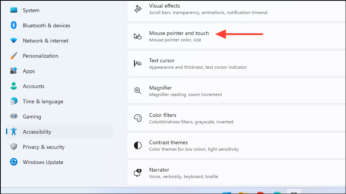Select Personalization in the sidebar
The image size is (346, 194).
[60, 56]
